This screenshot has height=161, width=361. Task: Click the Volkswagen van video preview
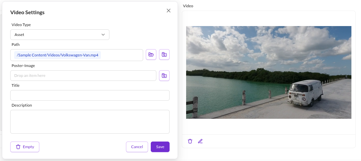click(x=269, y=72)
